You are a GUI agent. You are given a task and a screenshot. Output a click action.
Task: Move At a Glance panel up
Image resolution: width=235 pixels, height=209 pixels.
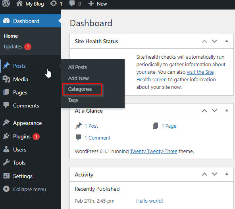pyautogui.click(x=204, y=111)
